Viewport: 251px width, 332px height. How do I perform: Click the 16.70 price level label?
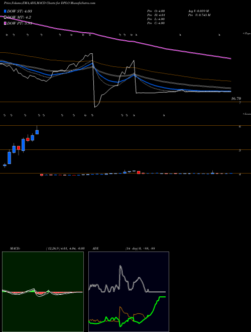coord(236,99)
